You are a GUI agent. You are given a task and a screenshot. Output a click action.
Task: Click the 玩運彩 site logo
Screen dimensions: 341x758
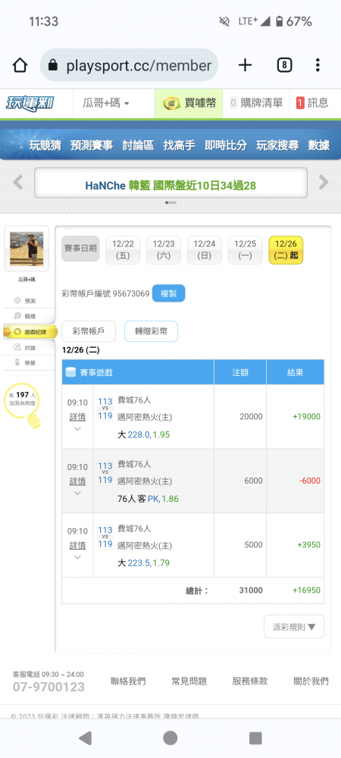coord(30,102)
